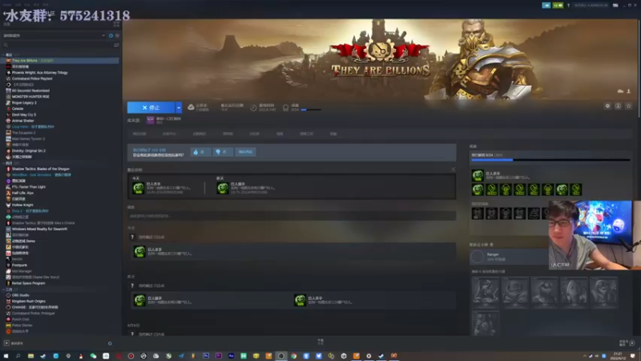
Task: Open the achievements ribbon icon in header
Action: pos(285,107)
